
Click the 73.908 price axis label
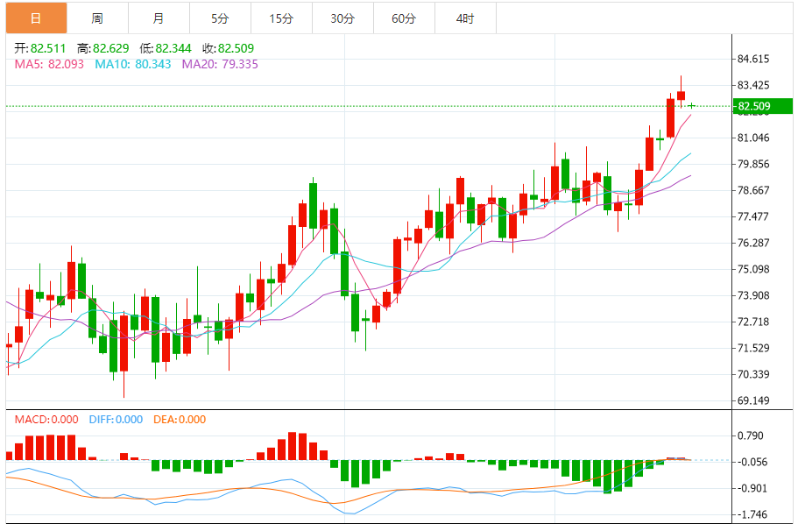753,295
